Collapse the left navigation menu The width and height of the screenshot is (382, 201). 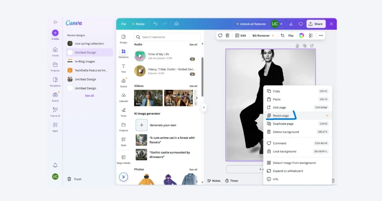click(55, 22)
